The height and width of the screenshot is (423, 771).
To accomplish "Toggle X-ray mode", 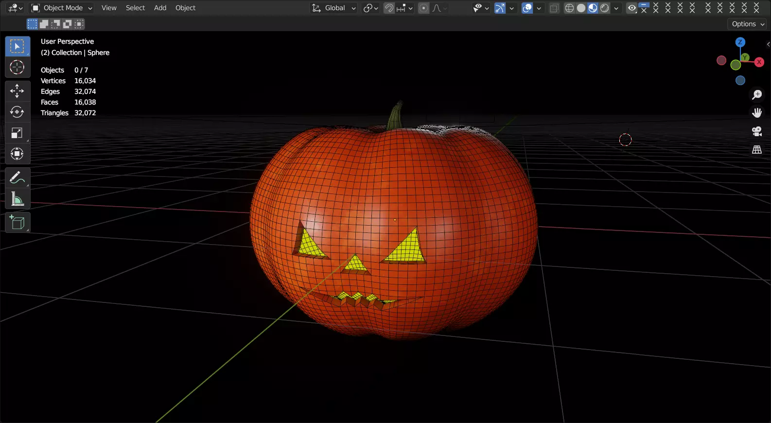I will click(554, 8).
